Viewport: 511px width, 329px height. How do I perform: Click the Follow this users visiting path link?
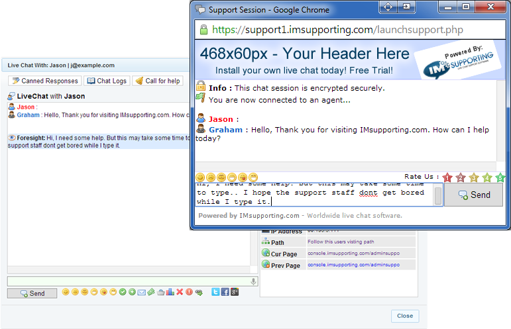click(x=341, y=242)
